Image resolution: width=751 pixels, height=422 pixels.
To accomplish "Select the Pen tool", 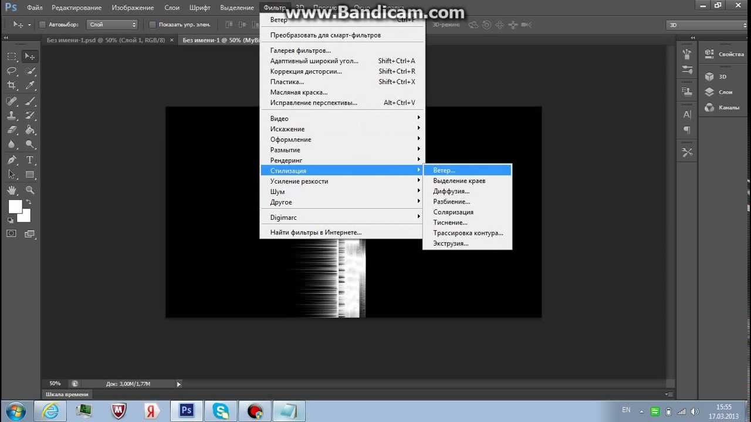I will click(x=12, y=160).
